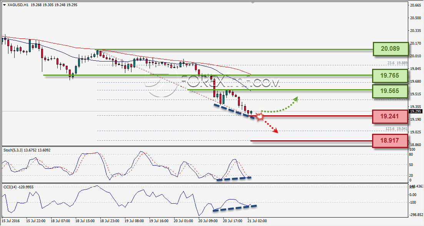Click the 15 Jul 22:00 time label
Screen dimensions: 424x226
pyautogui.click(x=36, y=221)
